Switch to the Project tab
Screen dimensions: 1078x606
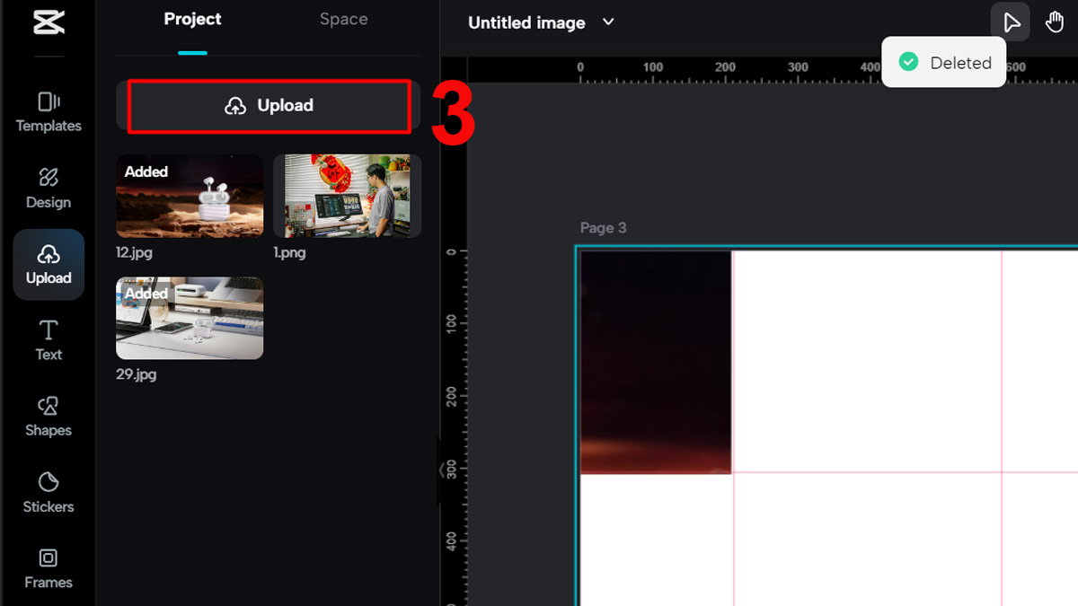tap(192, 19)
